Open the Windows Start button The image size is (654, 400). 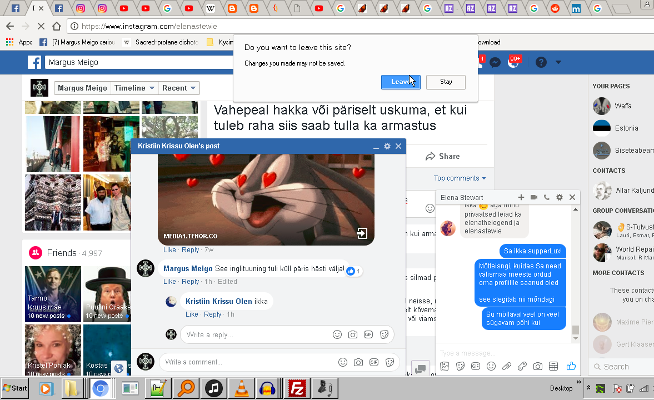click(15, 388)
